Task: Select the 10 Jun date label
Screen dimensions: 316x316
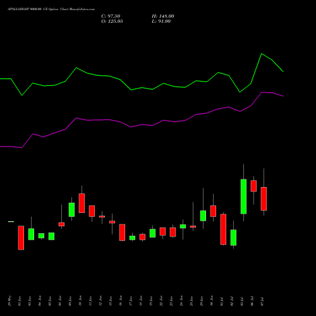Action: (x=80, y=301)
